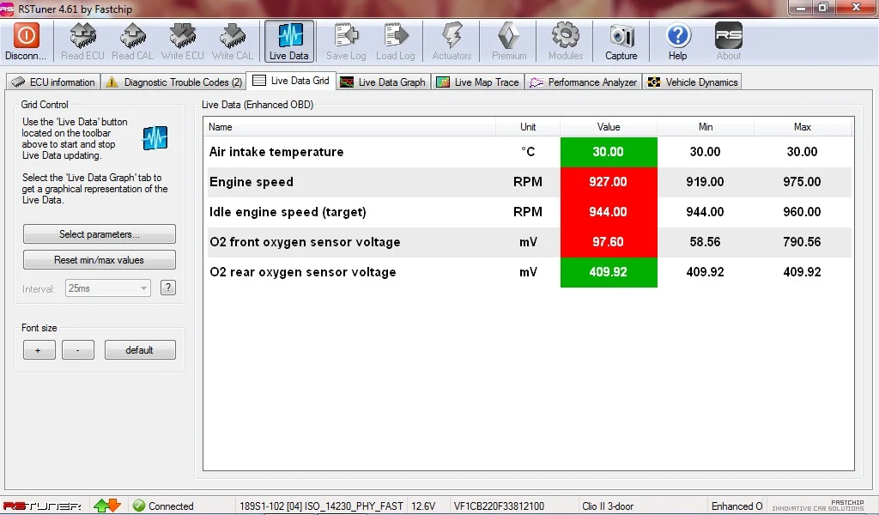Viewport: 879px width, 515px height.
Task: Select the Engine speed row's red value cell
Action: pyautogui.click(x=609, y=182)
